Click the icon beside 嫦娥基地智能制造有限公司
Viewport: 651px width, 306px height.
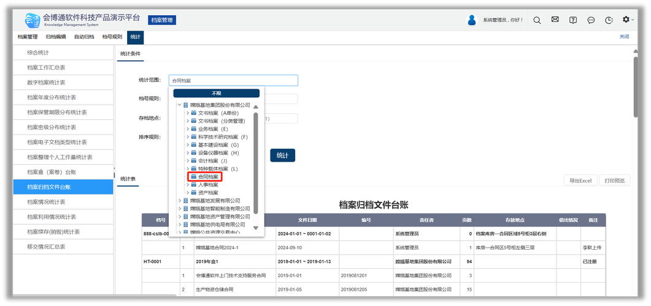(x=185, y=209)
